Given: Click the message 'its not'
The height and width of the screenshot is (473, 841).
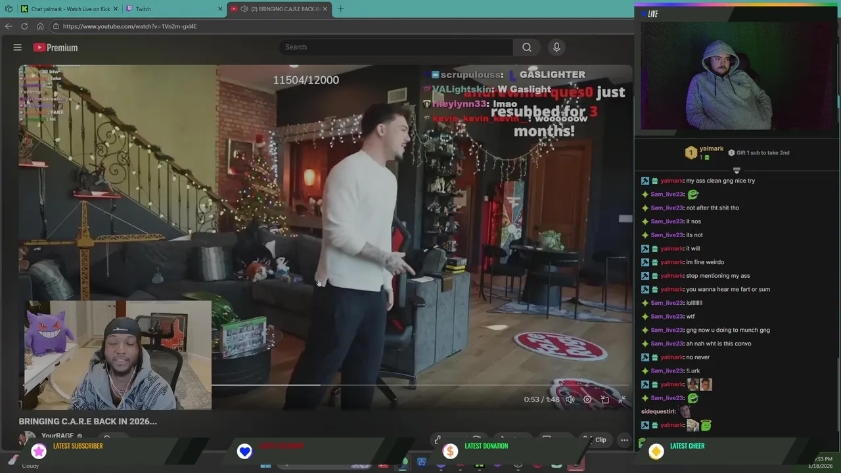Looking at the screenshot, I should click(694, 235).
